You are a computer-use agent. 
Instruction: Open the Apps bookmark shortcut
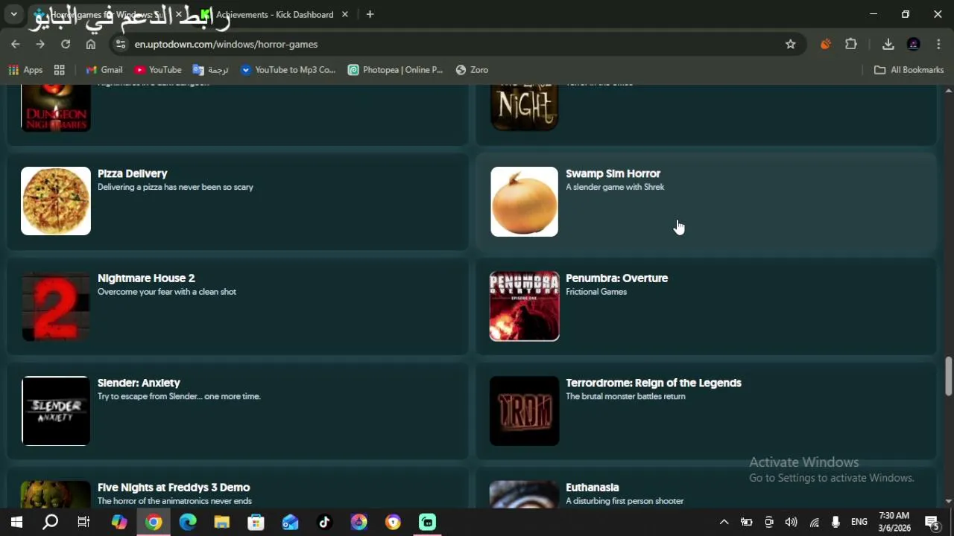coord(25,70)
